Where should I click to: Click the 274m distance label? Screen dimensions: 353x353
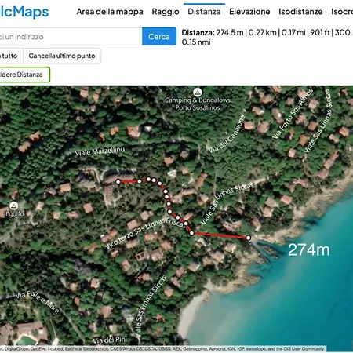pos(309,249)
